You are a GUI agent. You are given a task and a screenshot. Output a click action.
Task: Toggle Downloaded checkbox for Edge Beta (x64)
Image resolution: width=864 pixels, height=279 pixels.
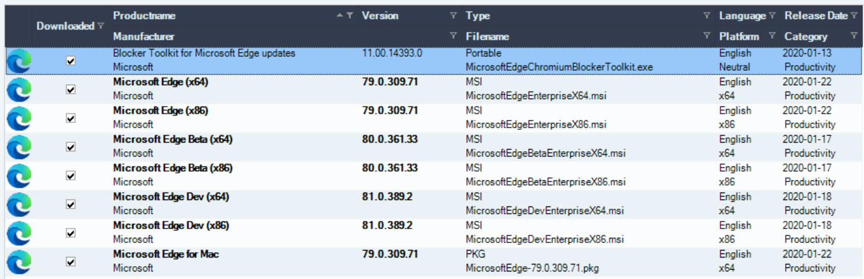point(71,147)
